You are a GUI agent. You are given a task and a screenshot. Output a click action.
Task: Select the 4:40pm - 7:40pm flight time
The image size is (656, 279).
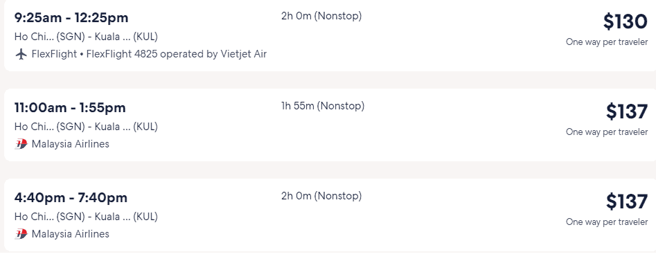[71, 198]
